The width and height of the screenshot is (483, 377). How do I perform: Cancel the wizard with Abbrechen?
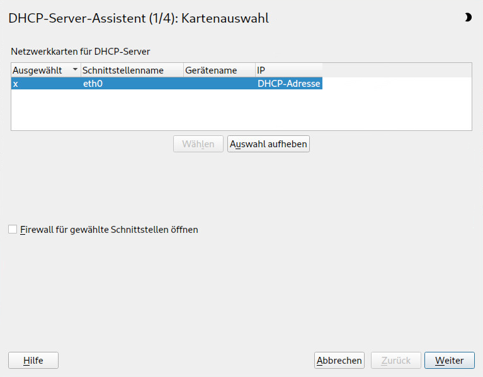coord(339,361)
